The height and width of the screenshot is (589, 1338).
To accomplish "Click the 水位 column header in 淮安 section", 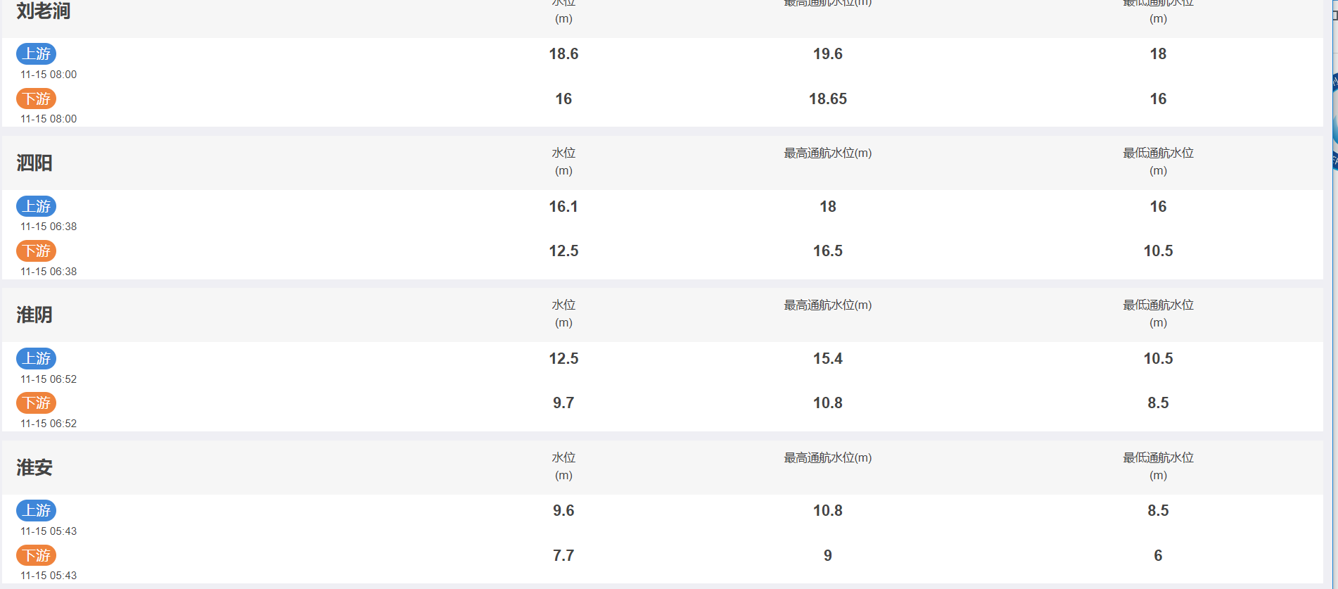I will click(563, 466).
